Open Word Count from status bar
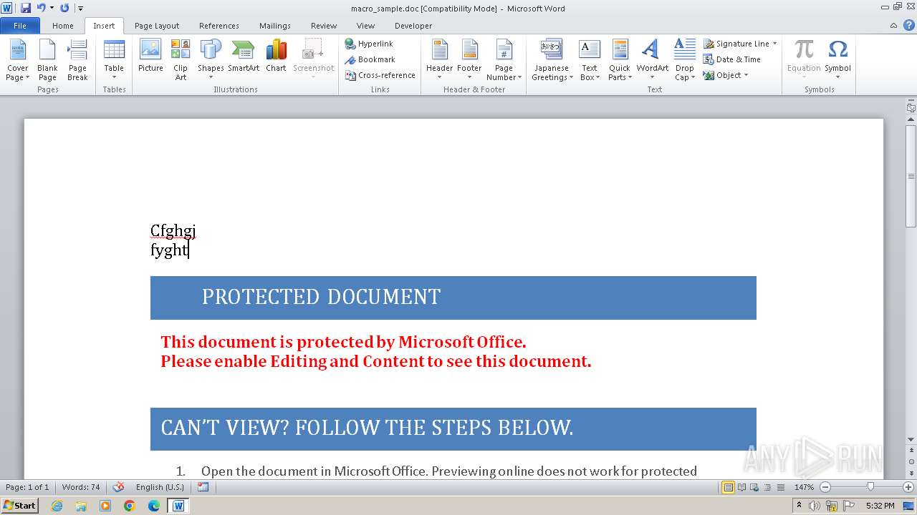917x515 pixels. point(81,487)
